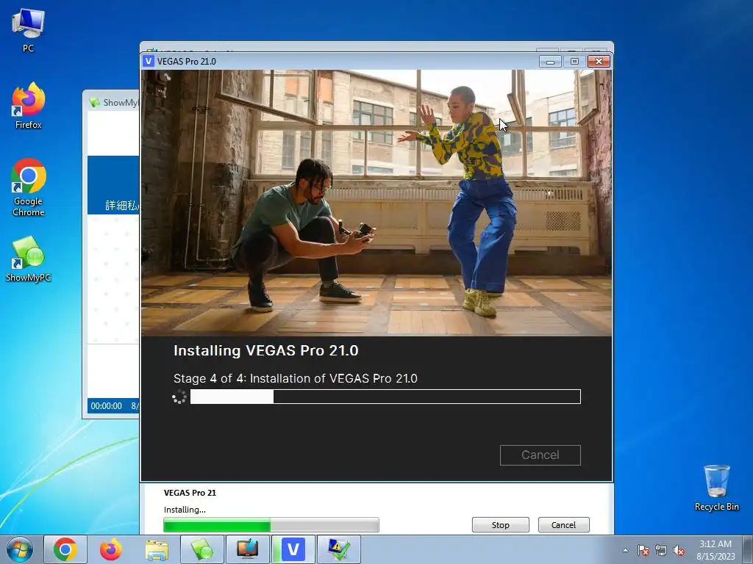Click the "Installing VEGAS Pro 21.0" heading
The height and width of the screenshot is (564, 753).
tap(266, 350)
